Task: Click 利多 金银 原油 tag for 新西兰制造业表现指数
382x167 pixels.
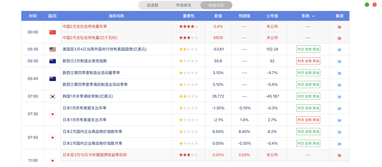Action: 308,61
